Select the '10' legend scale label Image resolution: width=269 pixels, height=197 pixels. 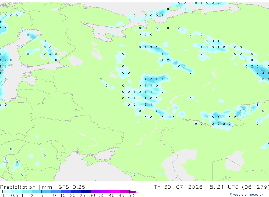pyautogui.click(x=53, y=195)
